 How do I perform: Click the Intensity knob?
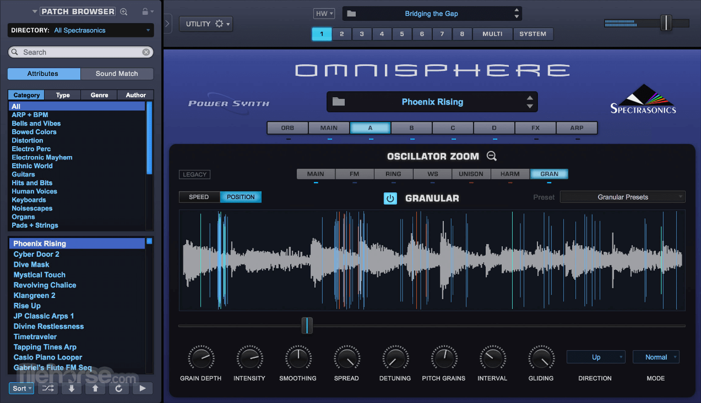(x=249, y=358)
